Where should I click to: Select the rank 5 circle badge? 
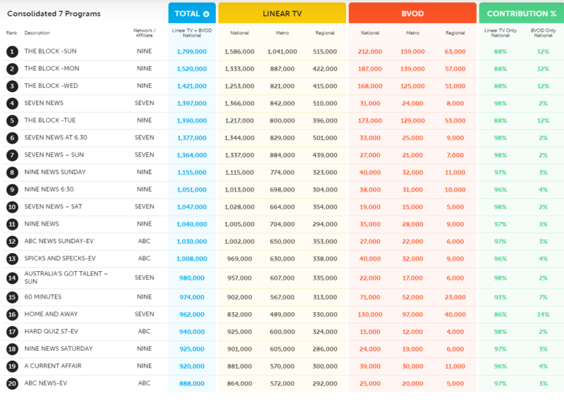[12, 121]
